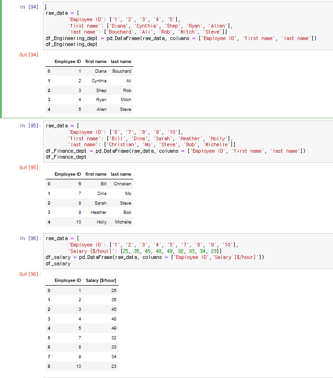Viewport: 333px width, 378px height.
Task: Click the 'Mitch' last name cell
Action: [126, 100]
